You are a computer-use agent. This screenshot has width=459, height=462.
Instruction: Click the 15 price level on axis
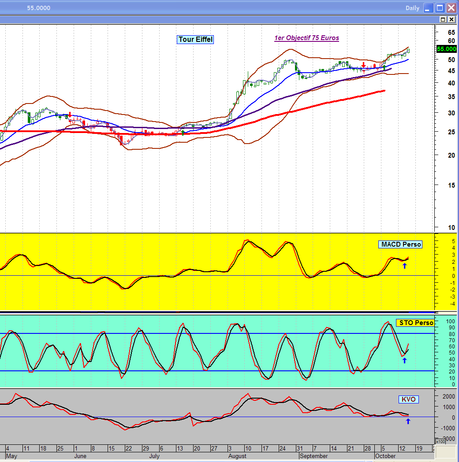[x=451, y=185]
